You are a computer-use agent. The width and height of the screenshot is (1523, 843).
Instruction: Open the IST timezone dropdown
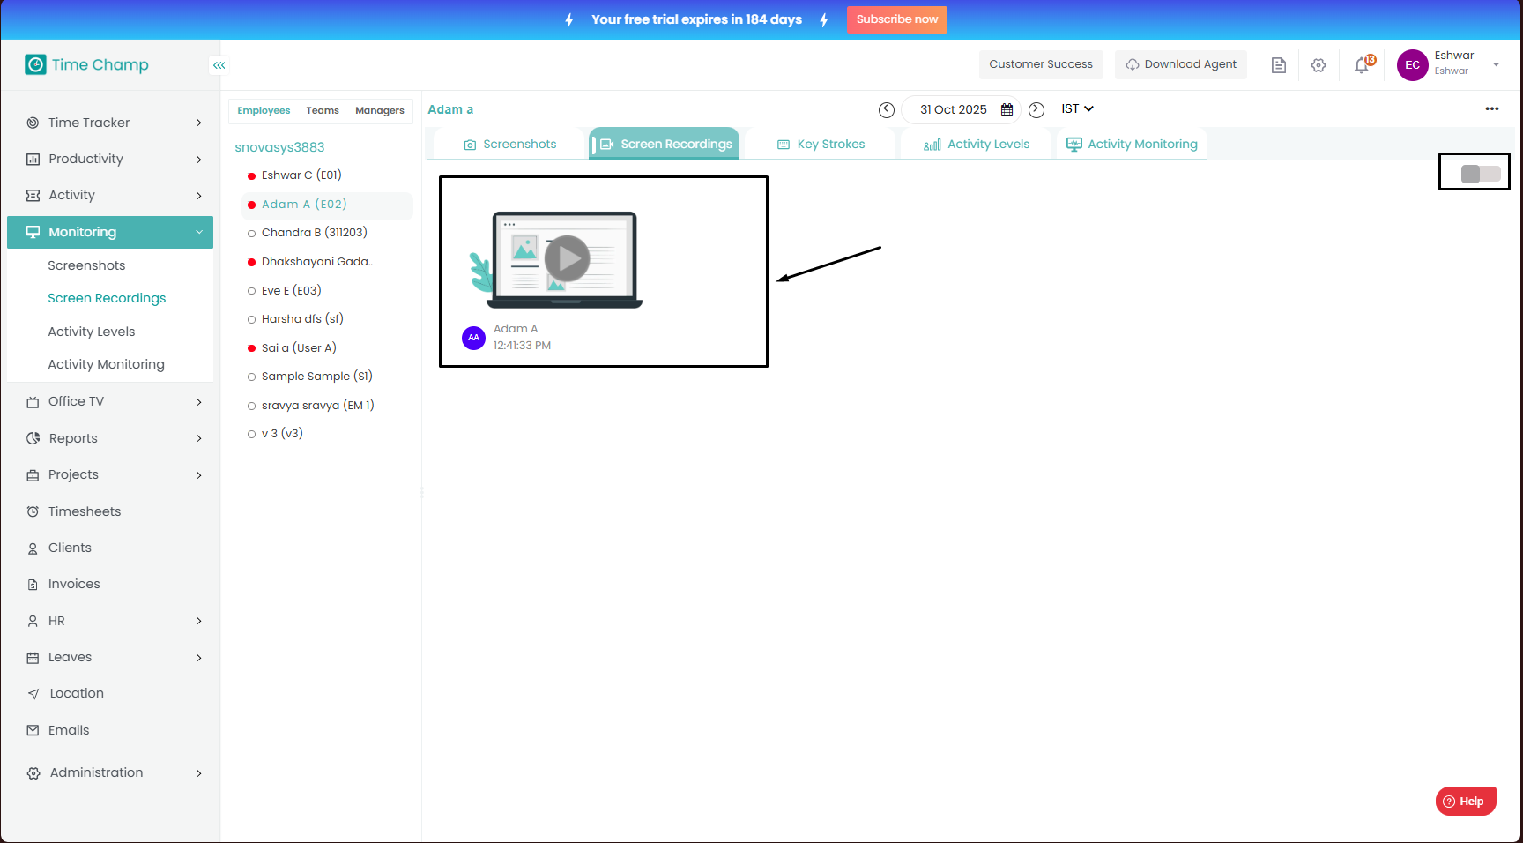click(1077, 108)
